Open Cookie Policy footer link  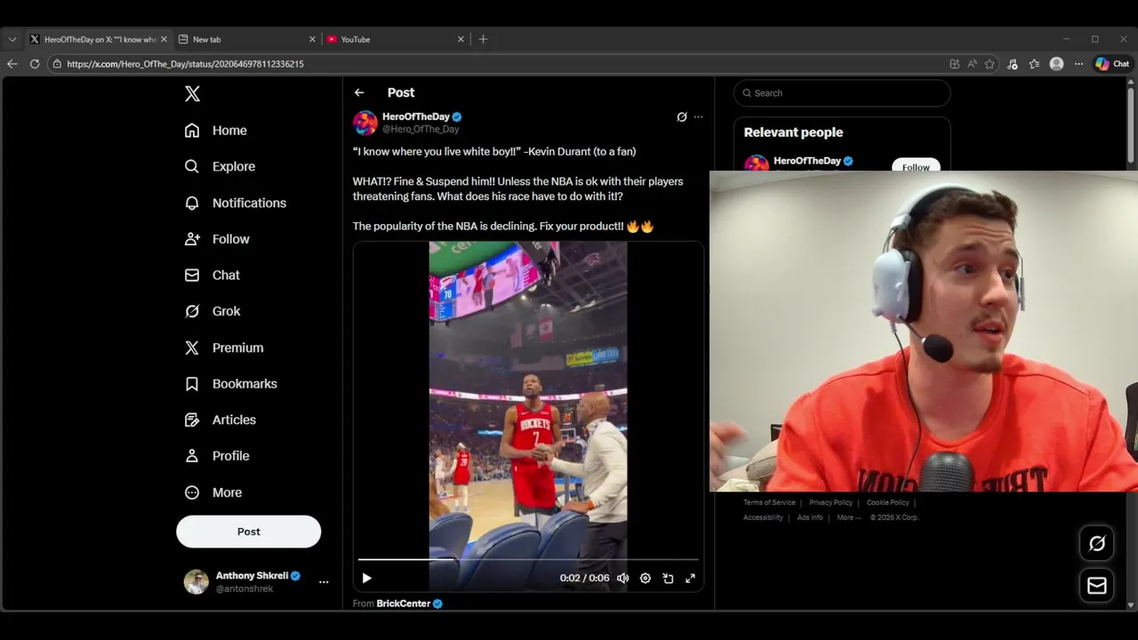tap(887, 503)
